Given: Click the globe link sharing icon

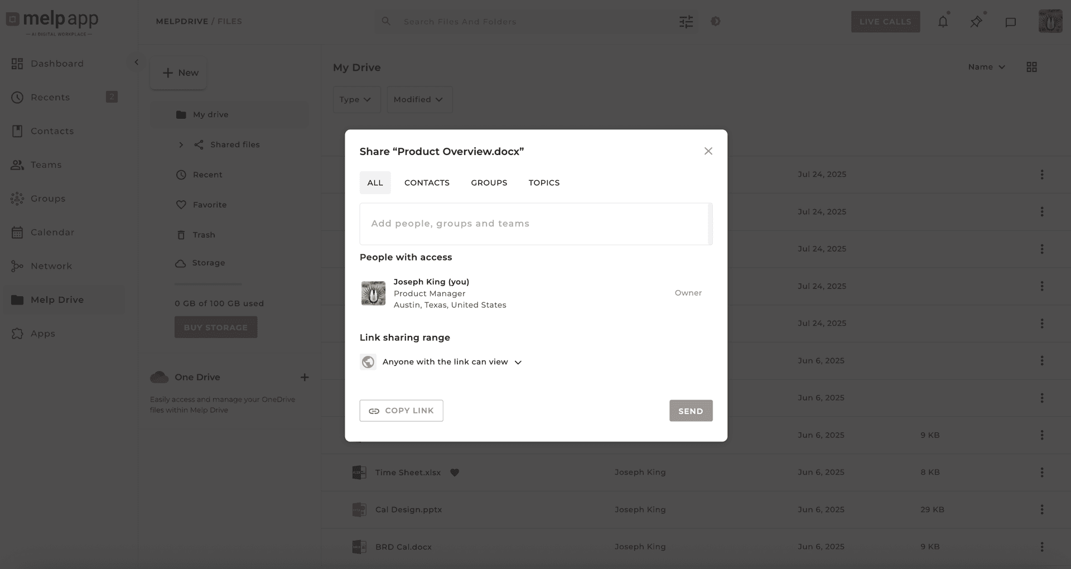Looking at the screenshot, I should (368, 362).
